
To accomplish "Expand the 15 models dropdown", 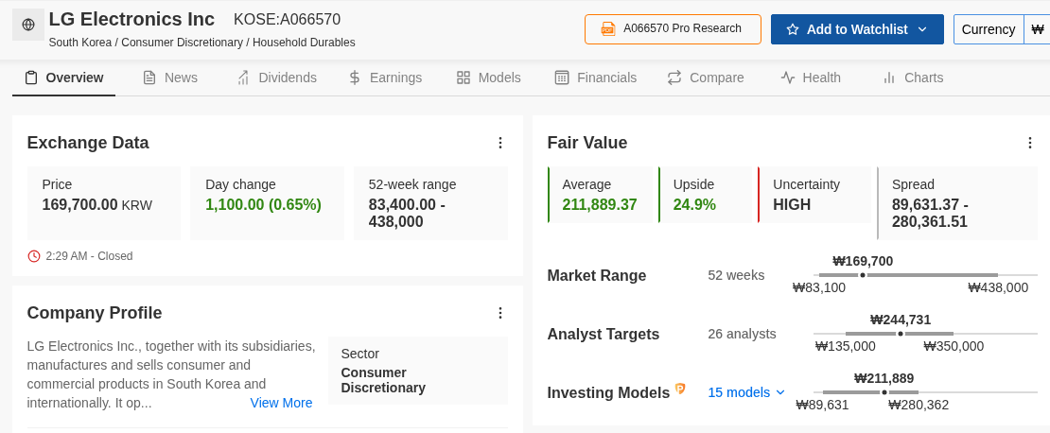I will click(746, 392).
